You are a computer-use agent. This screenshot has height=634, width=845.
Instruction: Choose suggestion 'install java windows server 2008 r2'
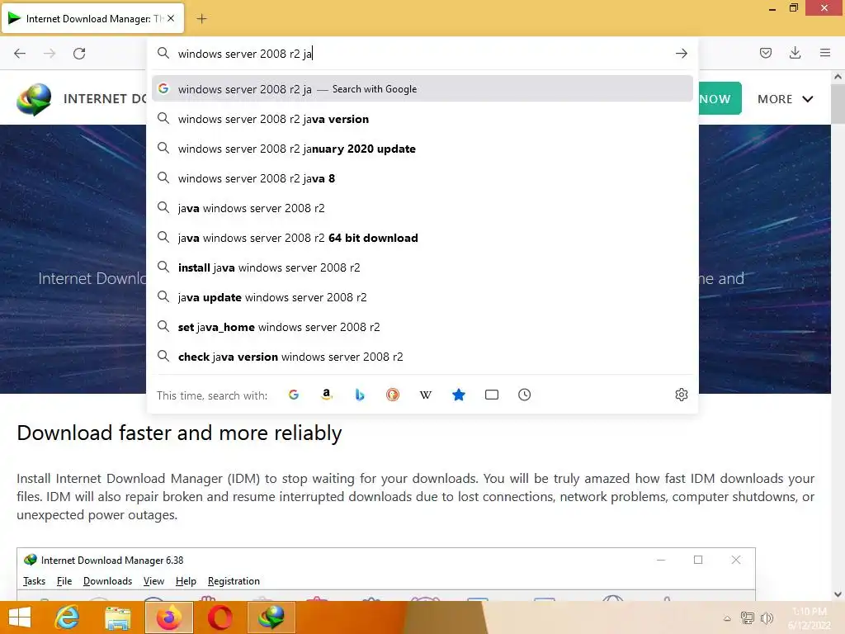pyautogui.click(x=422, y=267)
